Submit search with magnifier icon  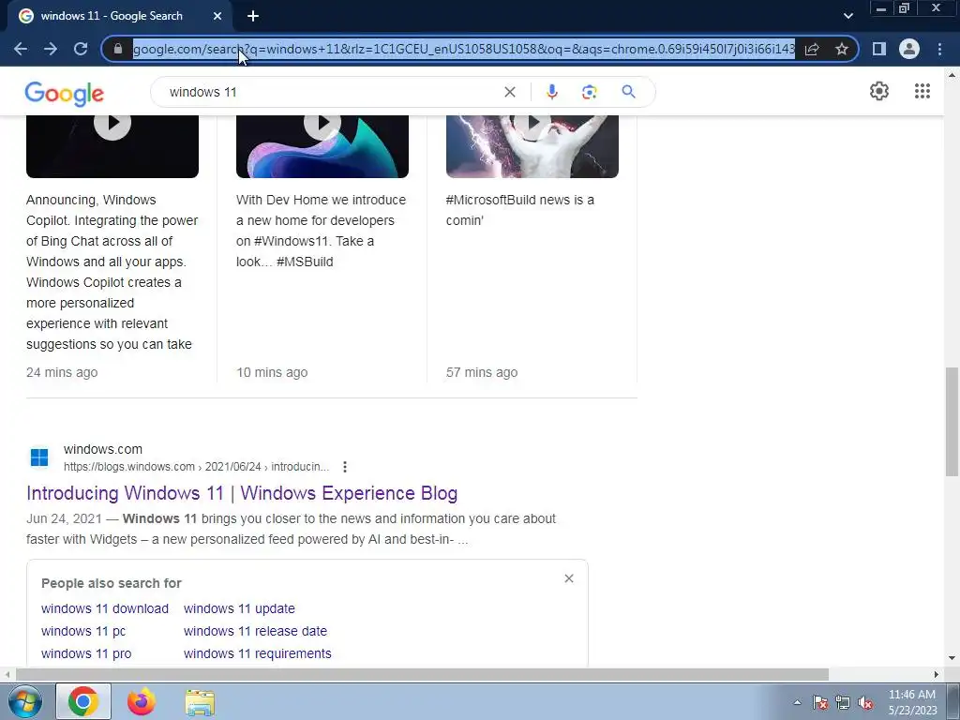coord(628,92)
